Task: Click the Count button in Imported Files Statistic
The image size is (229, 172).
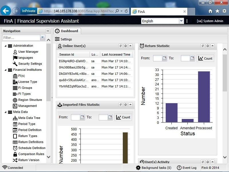Action: (123, 117)
